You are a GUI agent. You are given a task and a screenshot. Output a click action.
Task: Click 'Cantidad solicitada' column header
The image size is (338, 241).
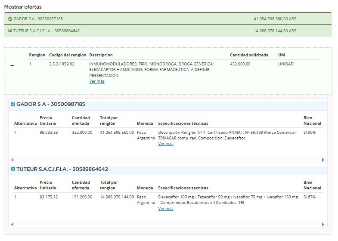tap(249, 55)
